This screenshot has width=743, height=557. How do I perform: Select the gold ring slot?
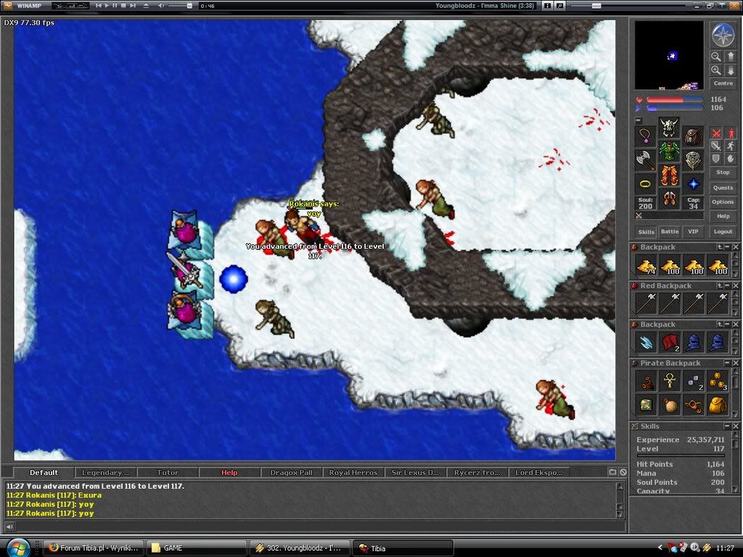[645, 184]
